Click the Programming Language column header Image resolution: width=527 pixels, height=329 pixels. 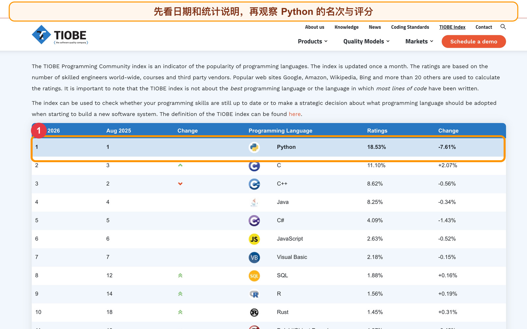[x=280, y=131]
